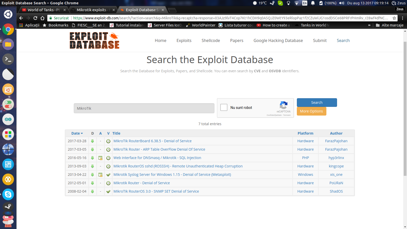Image resolution: width=407 pixels, height=229 pixels.
Task: Download the 2013-09-03 ROSSSH exploit
Action: [x=93, y=166]
